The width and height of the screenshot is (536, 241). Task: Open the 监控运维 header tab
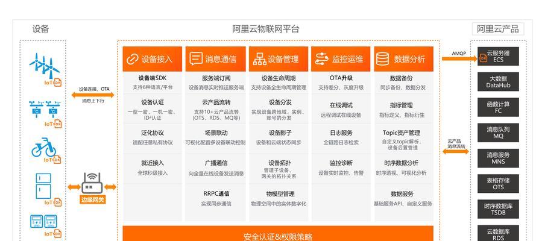[341, 59]
